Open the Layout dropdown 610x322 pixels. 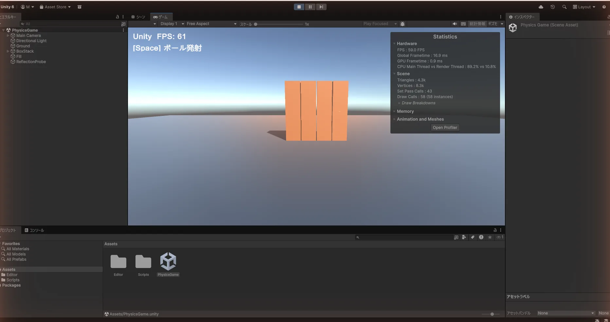point(584,7)
